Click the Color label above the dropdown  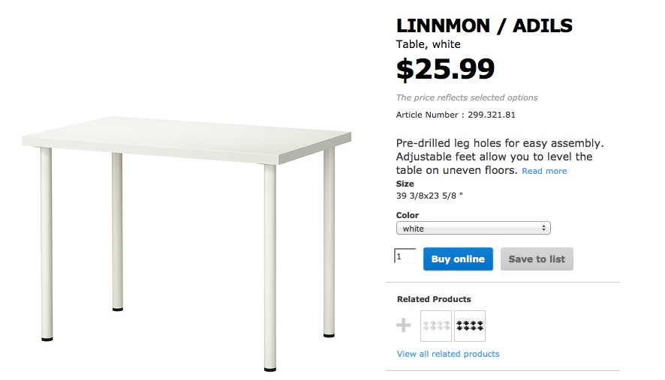(408, 215)
